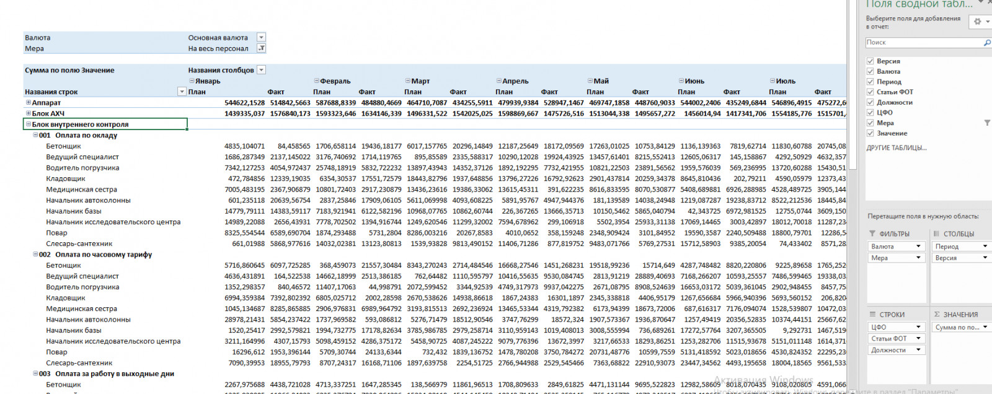Untick the Версия field checkbox
This screenshot has height=394, width=992.
coord(870,61)
